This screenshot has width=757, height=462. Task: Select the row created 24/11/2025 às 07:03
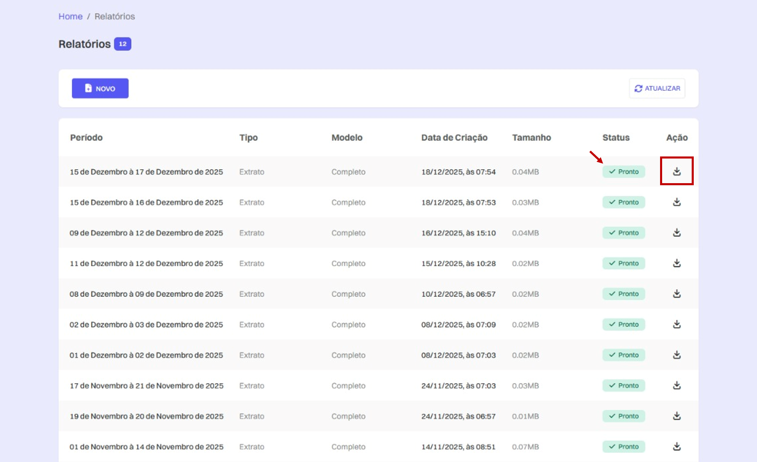[x=378, y=386]
